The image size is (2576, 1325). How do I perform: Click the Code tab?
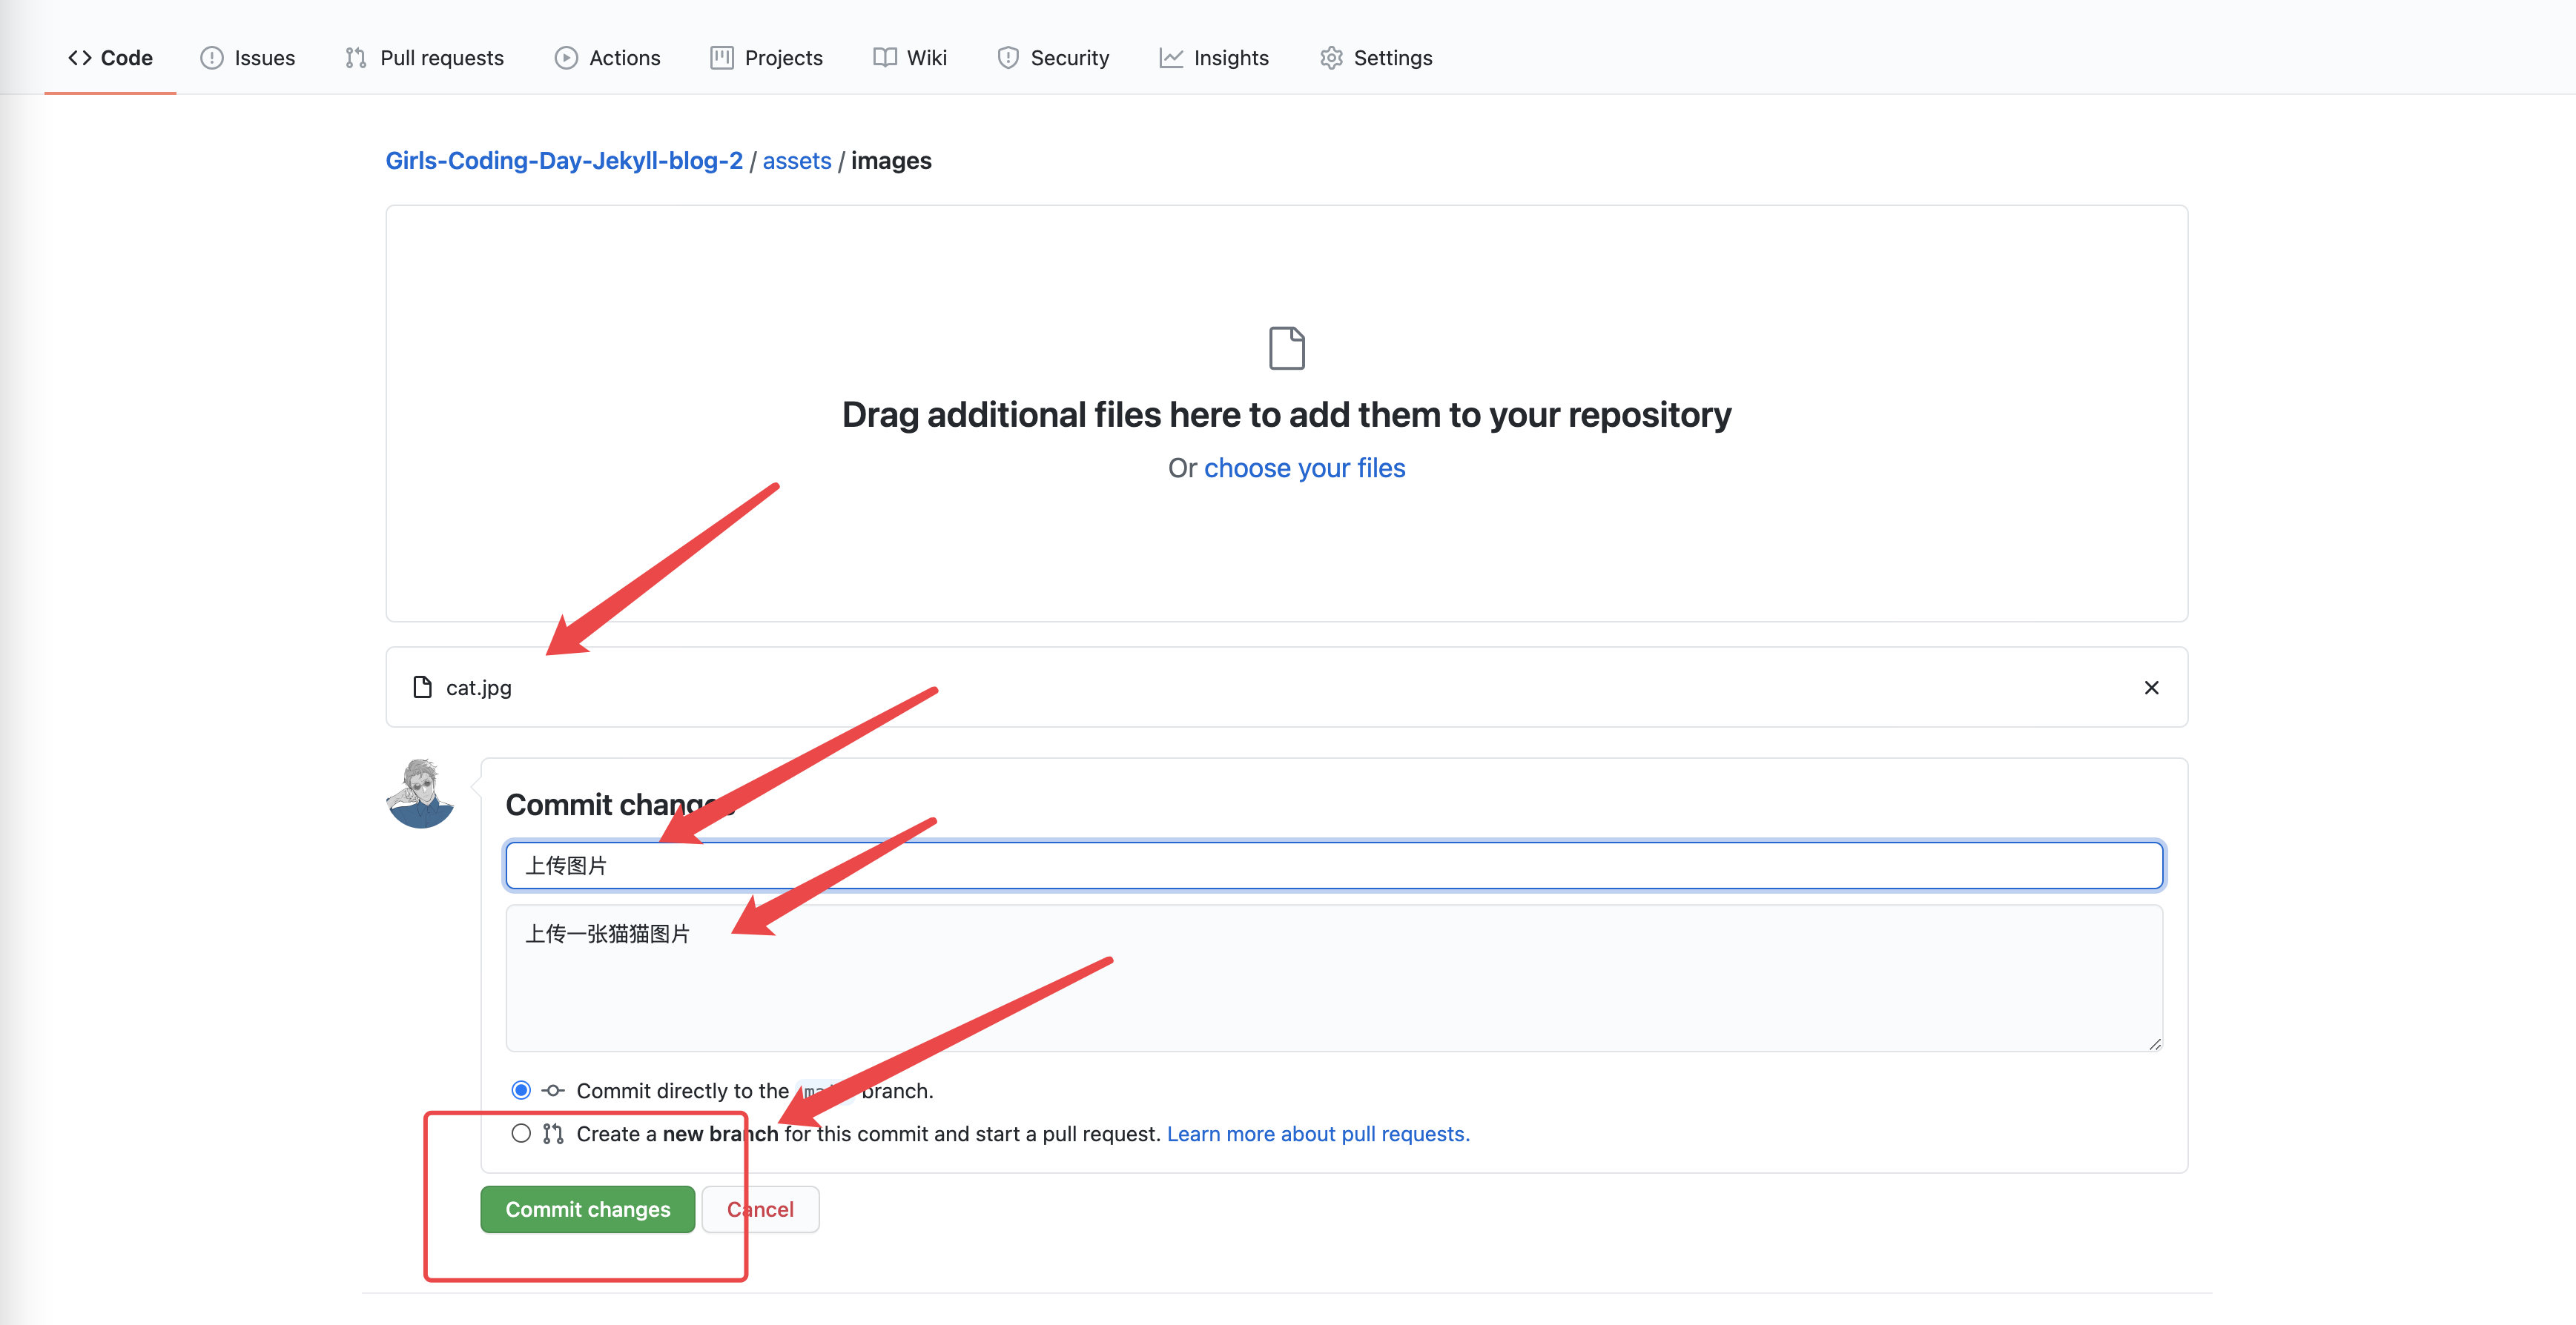(x=110, y=58)
